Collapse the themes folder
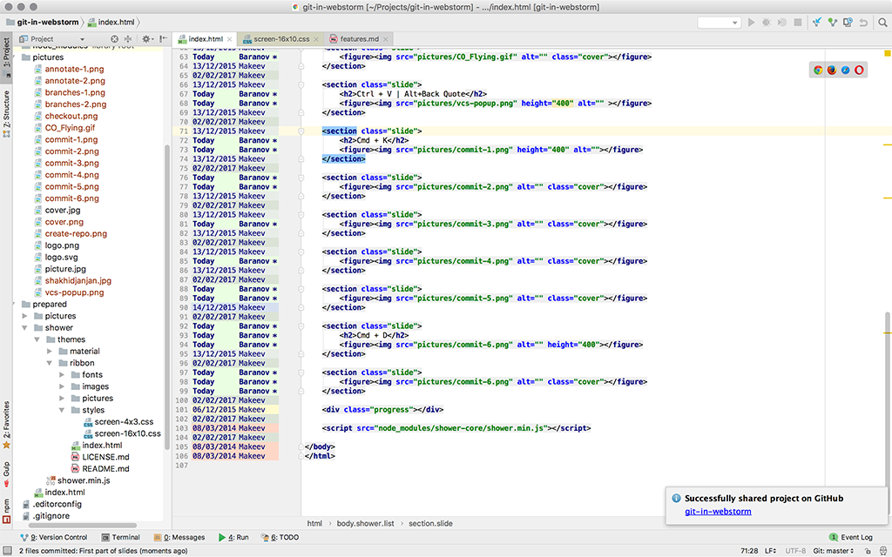892x557 pixels. tap(37, 339)
